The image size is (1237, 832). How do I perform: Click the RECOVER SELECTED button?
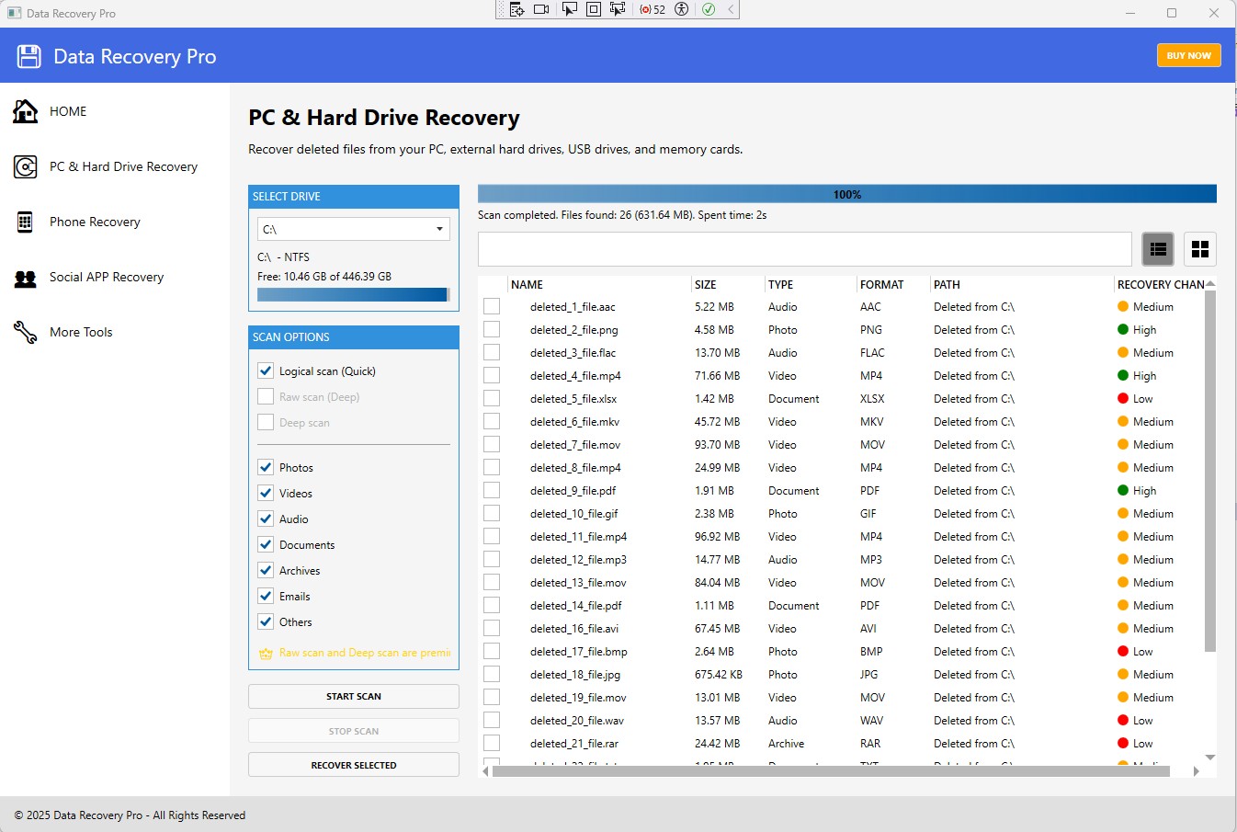(x=354, y=765)
